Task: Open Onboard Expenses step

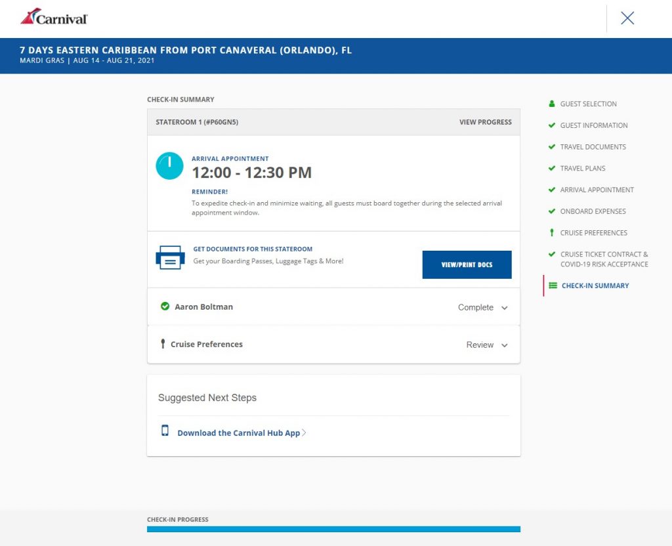Action: coord(593,211)
